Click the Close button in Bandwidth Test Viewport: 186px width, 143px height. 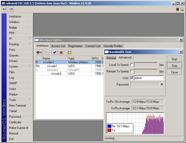174,72
